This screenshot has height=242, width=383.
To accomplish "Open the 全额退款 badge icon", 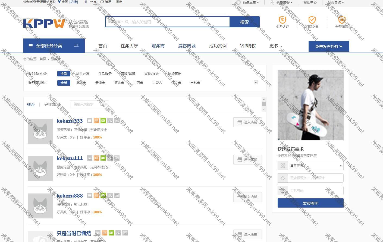I will click(x=342, y=20).
